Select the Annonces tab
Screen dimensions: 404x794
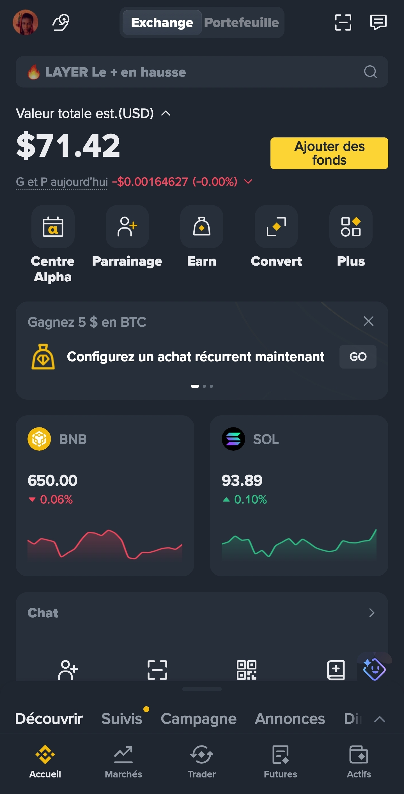(290, 719)
